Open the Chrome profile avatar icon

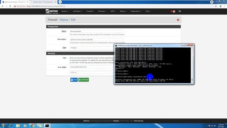(x=221, y=6)
